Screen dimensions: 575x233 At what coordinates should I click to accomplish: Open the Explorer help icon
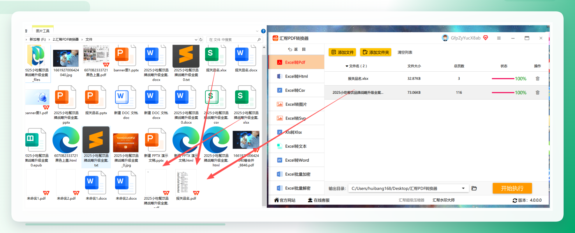263,31
